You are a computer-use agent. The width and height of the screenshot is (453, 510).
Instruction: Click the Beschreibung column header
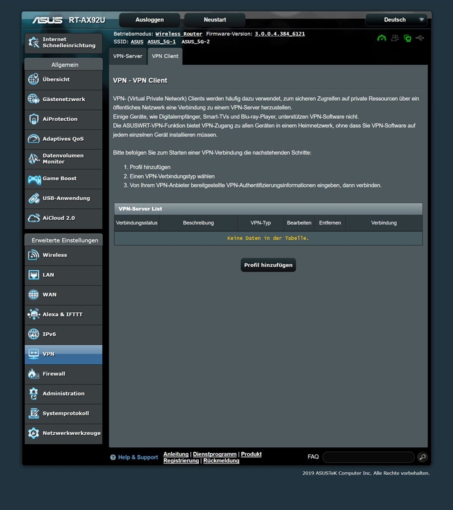coord(198,223)
